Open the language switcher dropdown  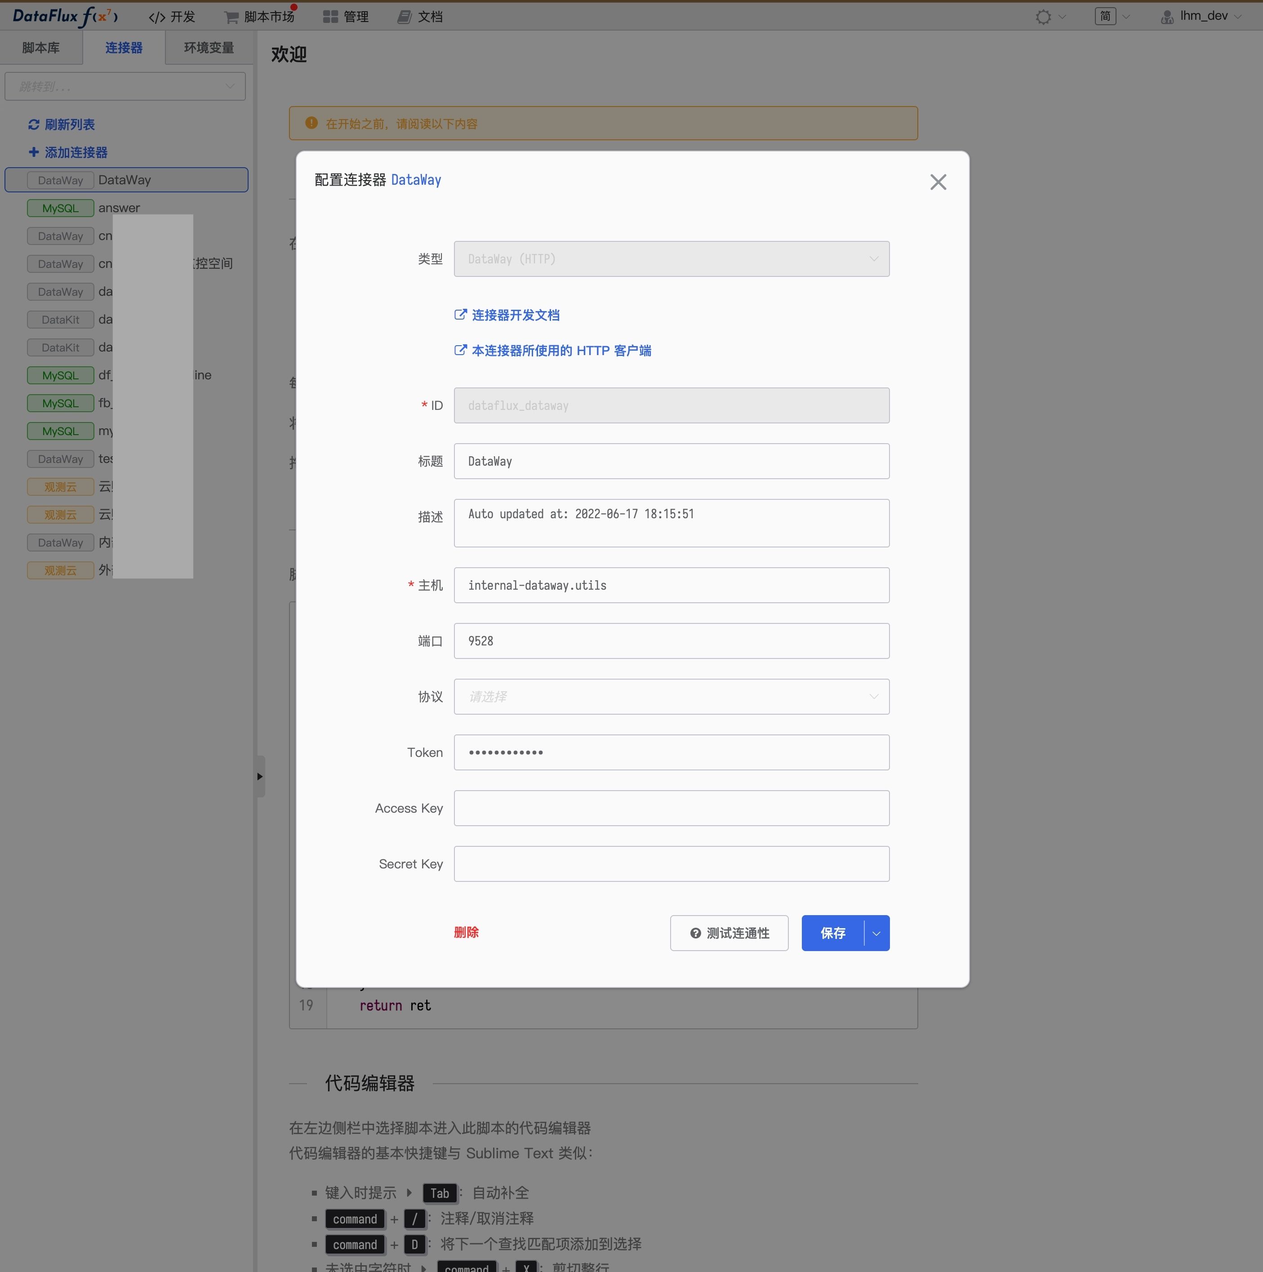click(x=1112, y=17)
